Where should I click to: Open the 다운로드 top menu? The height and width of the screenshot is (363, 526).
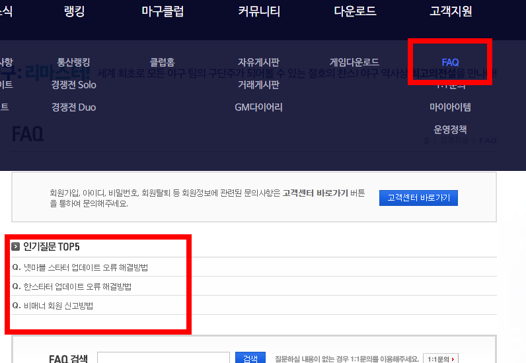pos(355,11)
